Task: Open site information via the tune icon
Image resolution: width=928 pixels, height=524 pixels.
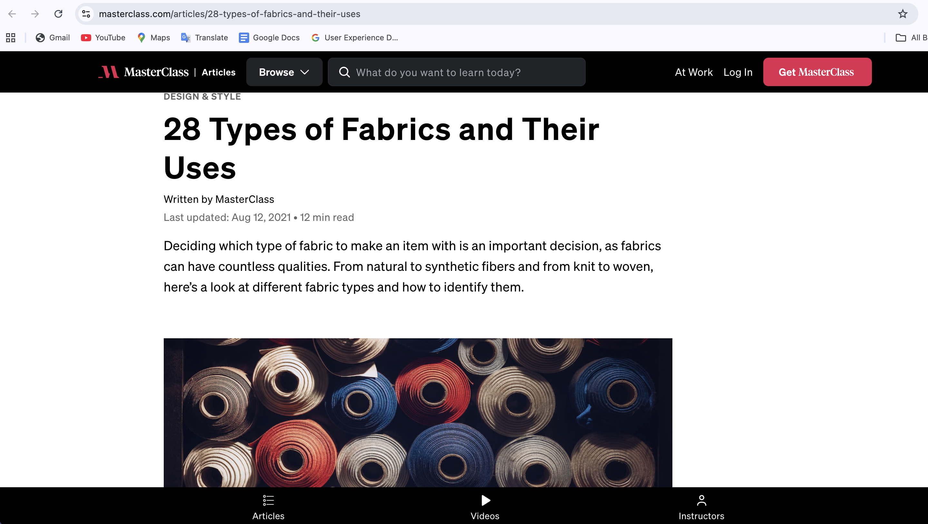Action: (x=85, y=14)
